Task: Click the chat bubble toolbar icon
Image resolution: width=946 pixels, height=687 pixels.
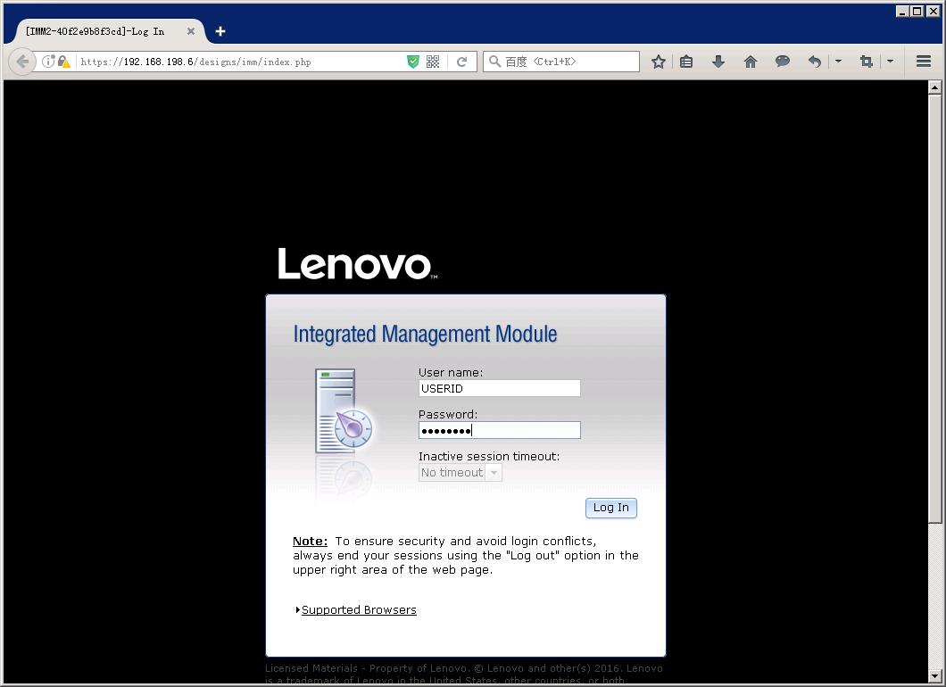Action: point(783,62)
